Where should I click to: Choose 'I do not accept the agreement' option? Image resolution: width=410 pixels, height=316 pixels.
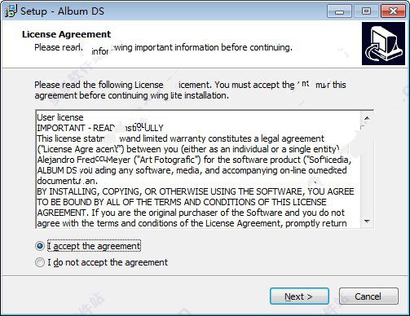coord(40,262)
